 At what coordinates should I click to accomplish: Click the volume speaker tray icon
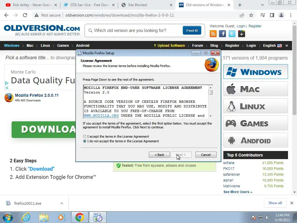268,217
